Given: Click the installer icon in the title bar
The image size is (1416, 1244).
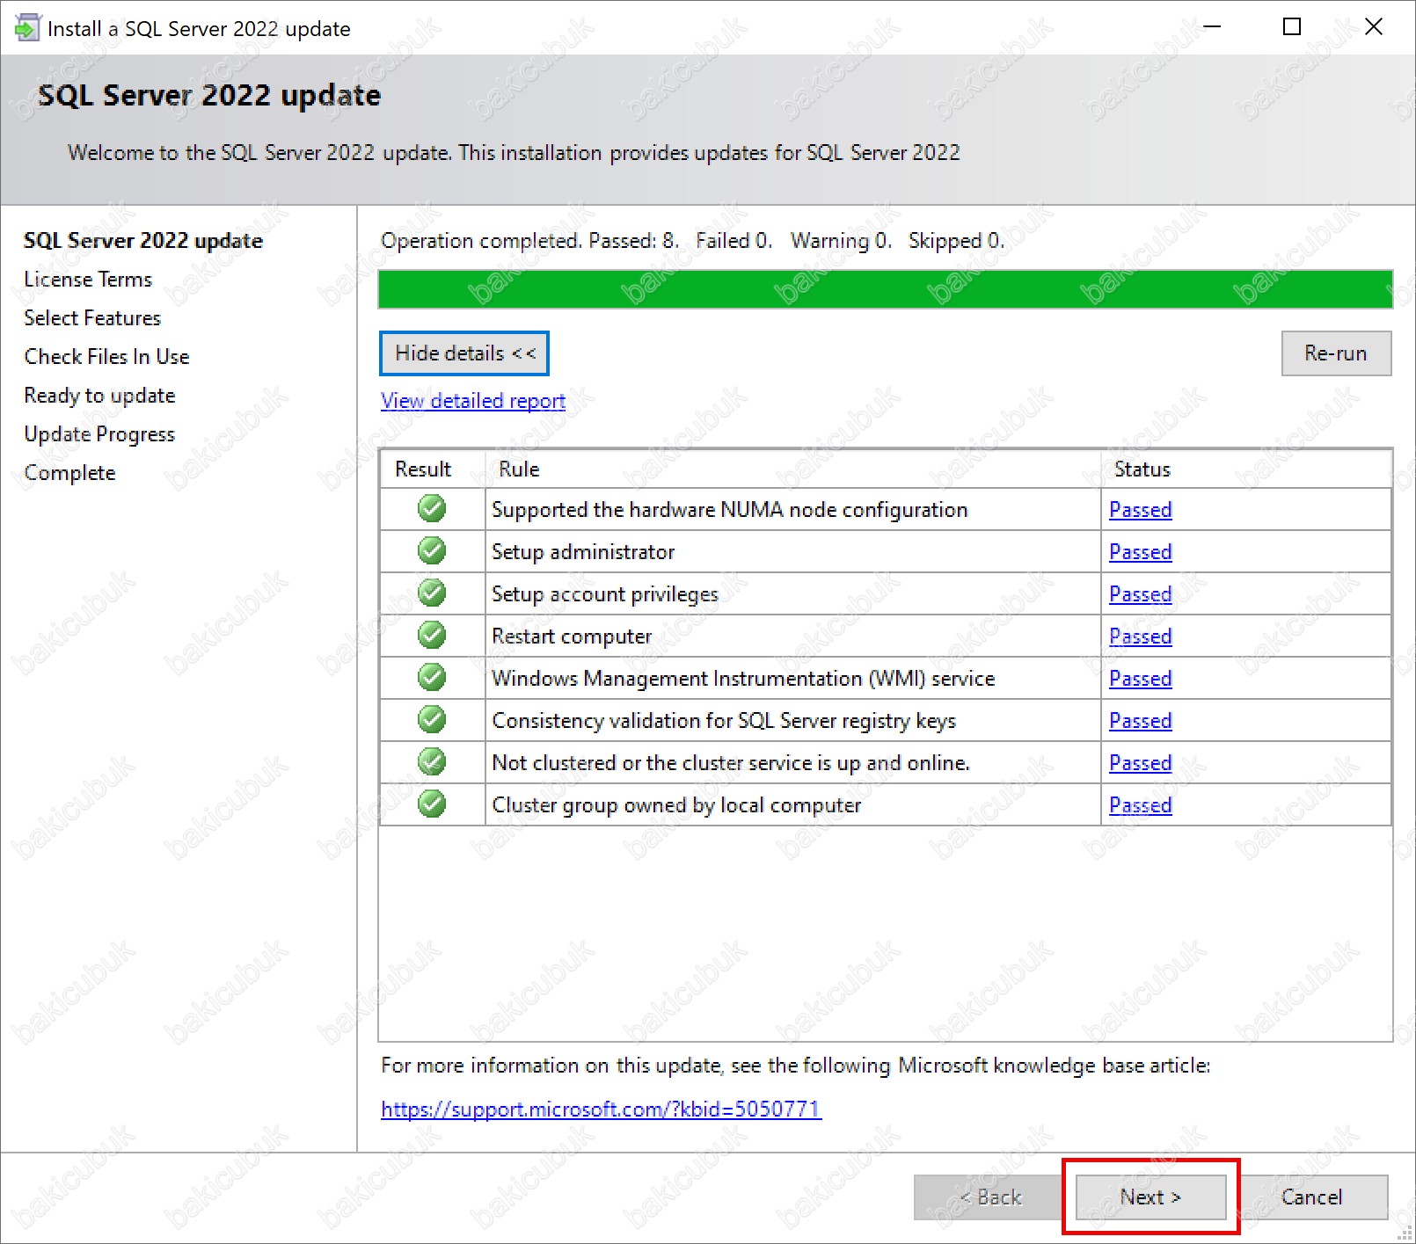Looking at the screenshot, I should pos(27,28).
